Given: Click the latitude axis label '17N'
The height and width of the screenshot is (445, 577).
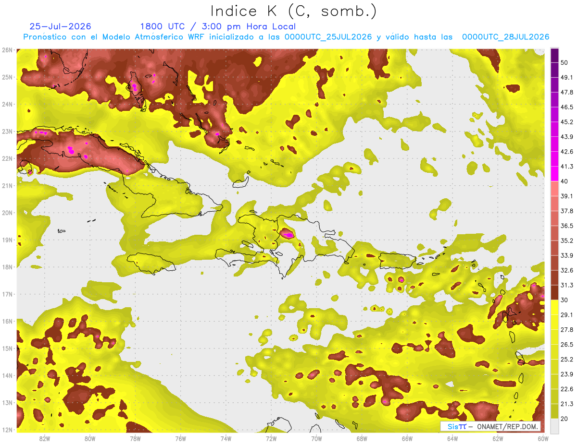Looking at the screenshot, I should pos(7,294).
